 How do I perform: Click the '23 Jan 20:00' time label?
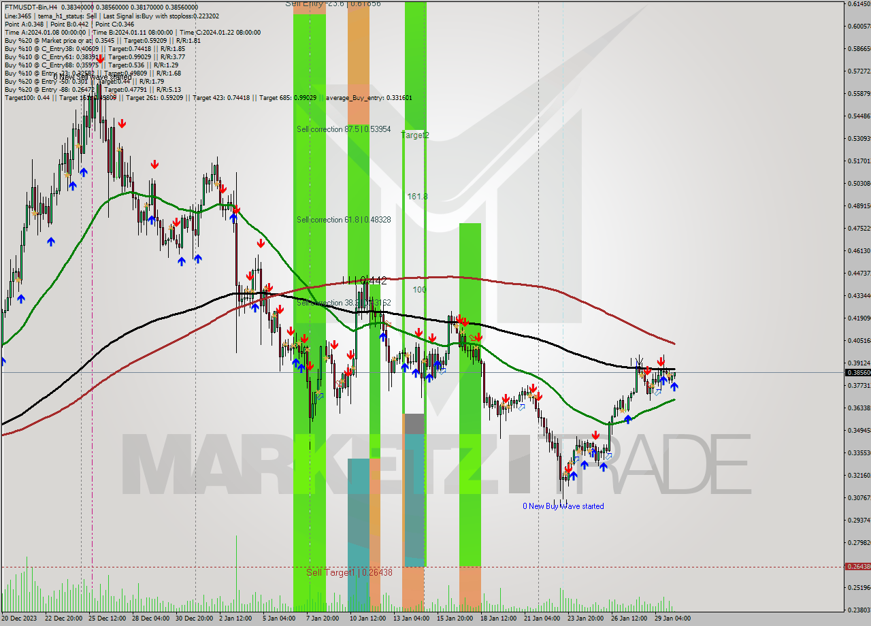click(x=585, y=619)
